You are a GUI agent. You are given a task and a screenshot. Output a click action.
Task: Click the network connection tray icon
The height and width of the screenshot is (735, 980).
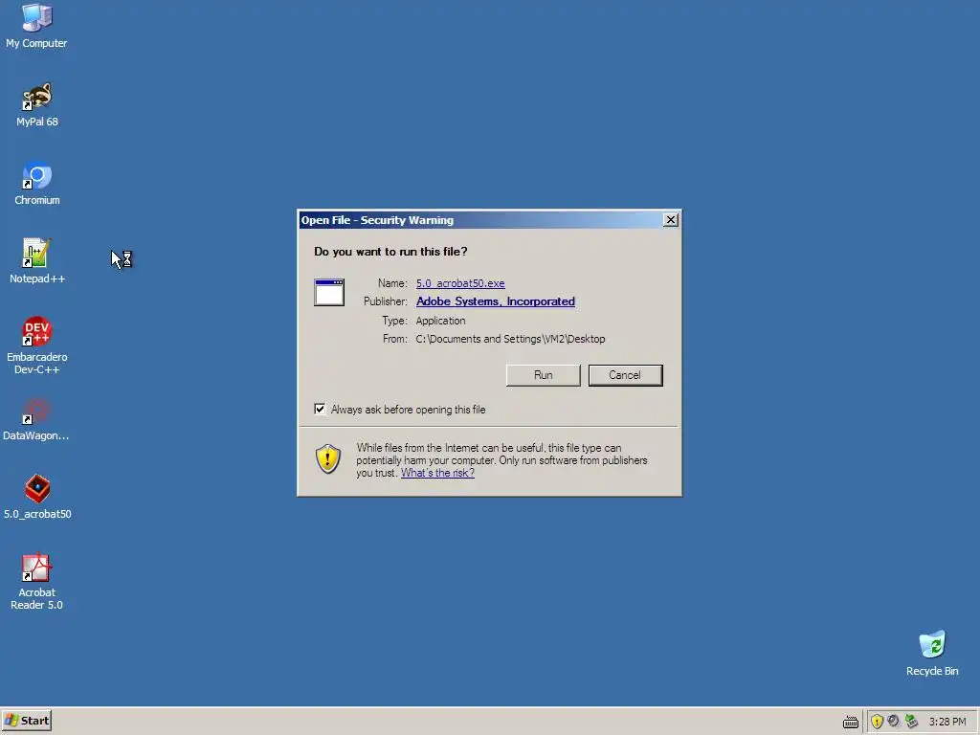(911, 721)
